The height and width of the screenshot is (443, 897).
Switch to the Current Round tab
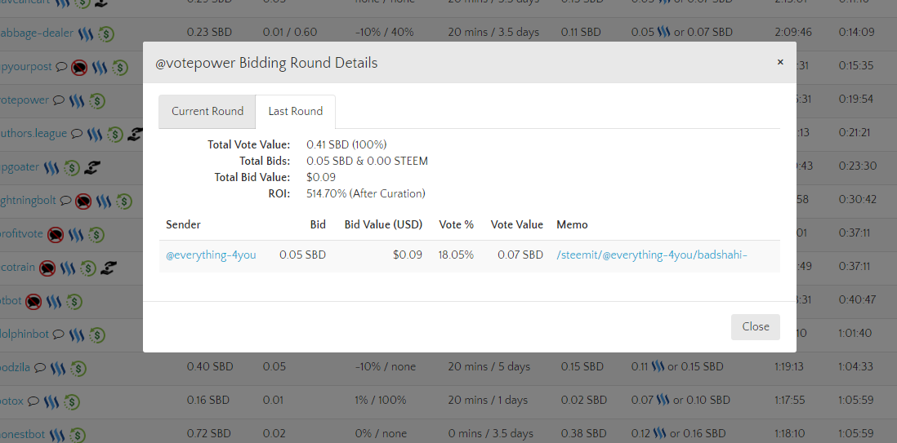(x=207, y=112)
